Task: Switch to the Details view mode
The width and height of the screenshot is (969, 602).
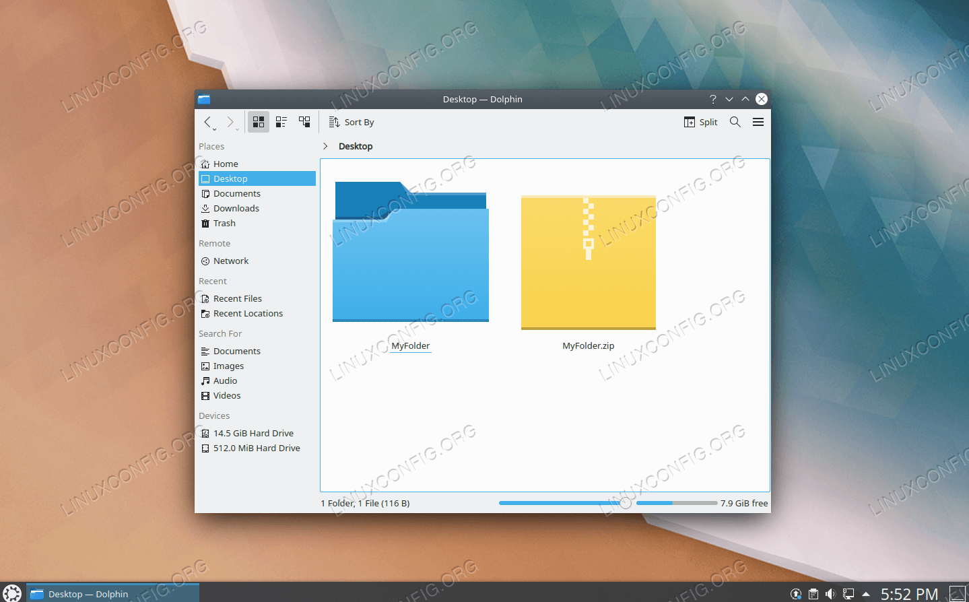Action: coord(304,122)
